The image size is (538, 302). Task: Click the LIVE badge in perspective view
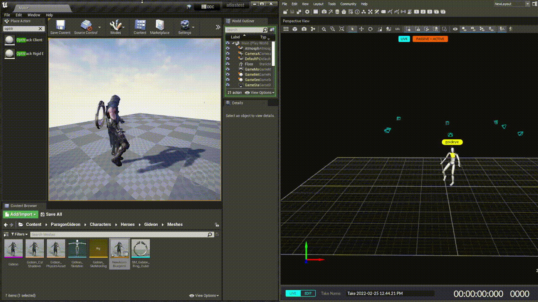[x=404, y=39]
